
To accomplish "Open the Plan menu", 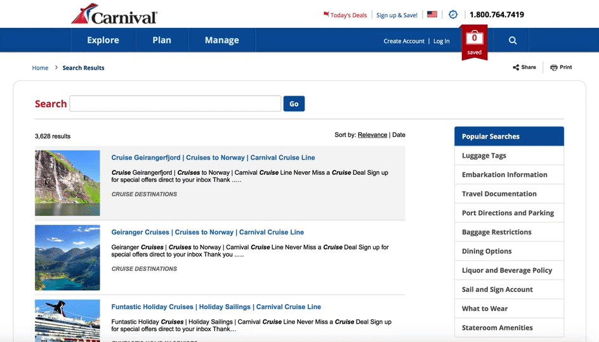I will tap(162, 40).
